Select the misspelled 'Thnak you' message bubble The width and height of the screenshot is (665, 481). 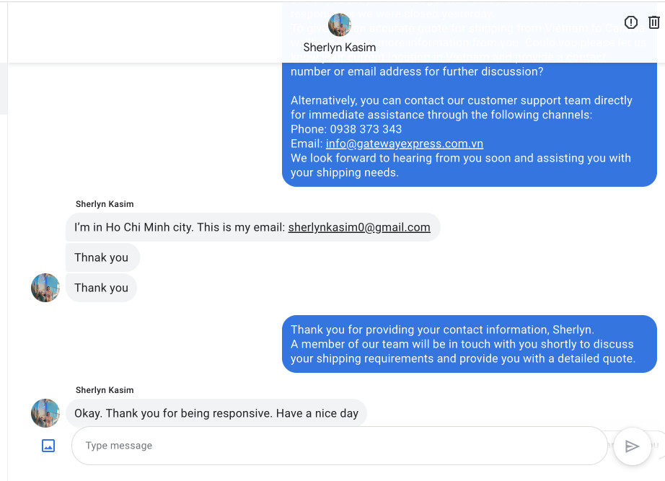tap(102, 257)
